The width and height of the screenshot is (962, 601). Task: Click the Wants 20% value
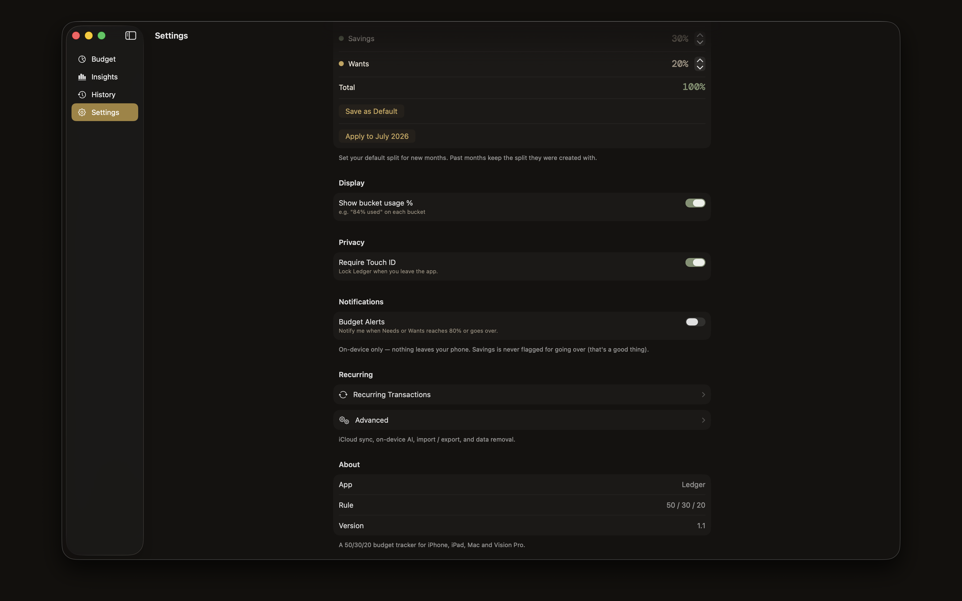[x=679, y=63]
